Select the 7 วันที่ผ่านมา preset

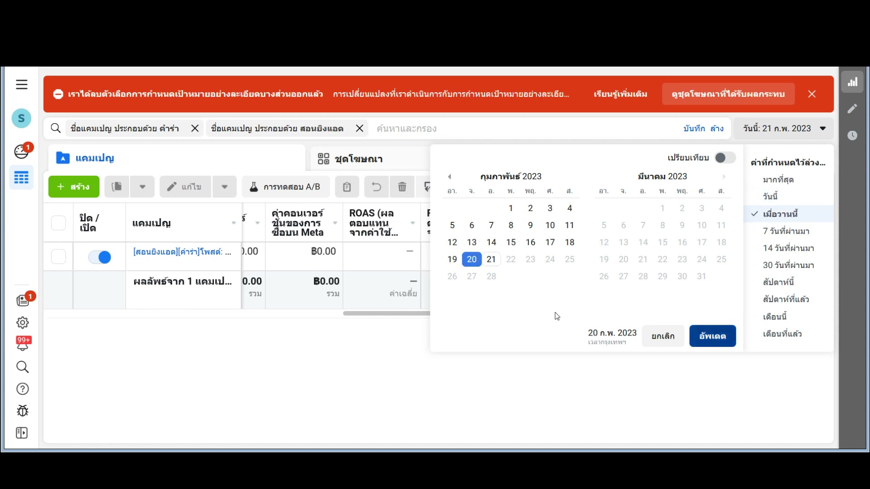tap(786, 231)
